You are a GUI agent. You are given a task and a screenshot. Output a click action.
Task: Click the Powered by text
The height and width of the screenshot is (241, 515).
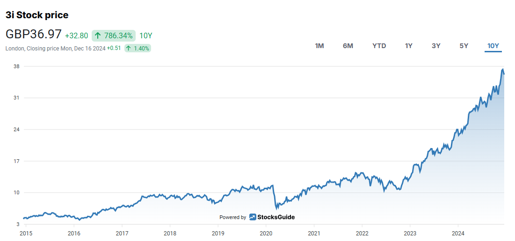tap(232, 217)
